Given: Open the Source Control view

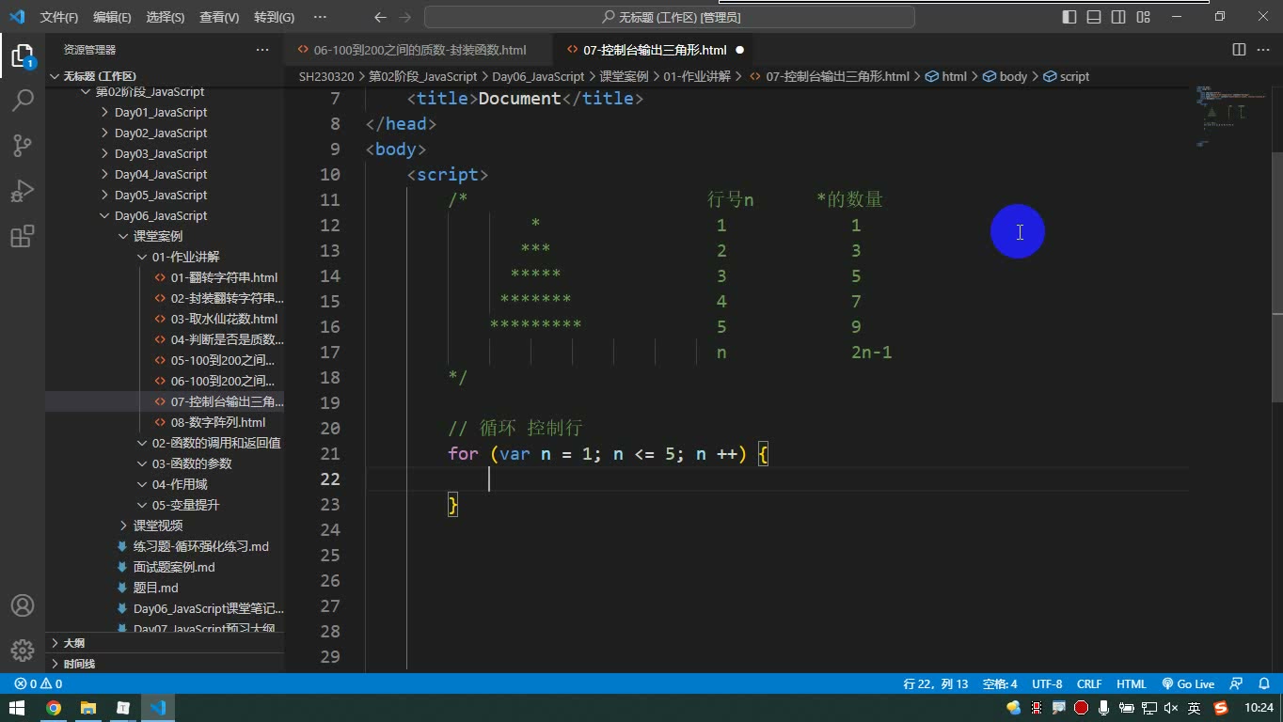Looking at the screenshot, I should tap(23, 145).
